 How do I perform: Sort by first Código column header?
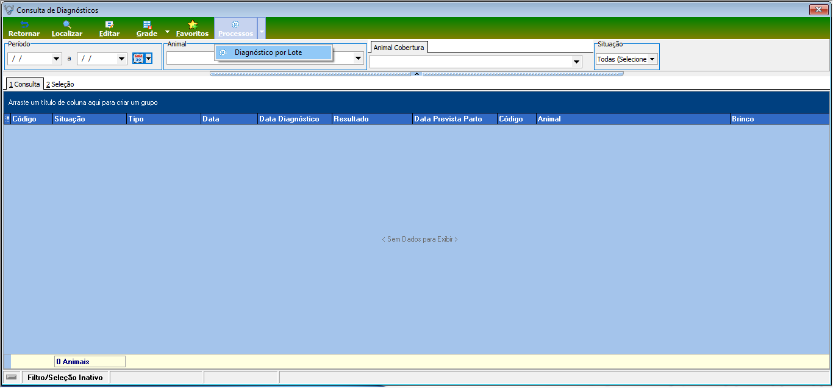32,119
